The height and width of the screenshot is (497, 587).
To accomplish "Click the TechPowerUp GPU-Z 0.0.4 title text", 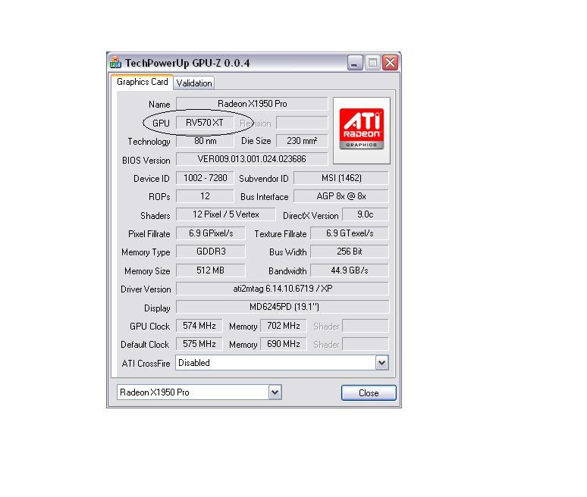I will click(187, 63).
